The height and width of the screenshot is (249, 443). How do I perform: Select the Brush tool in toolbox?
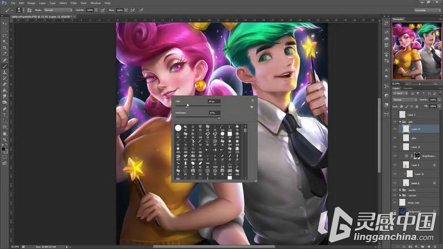(x=4, y=66)
